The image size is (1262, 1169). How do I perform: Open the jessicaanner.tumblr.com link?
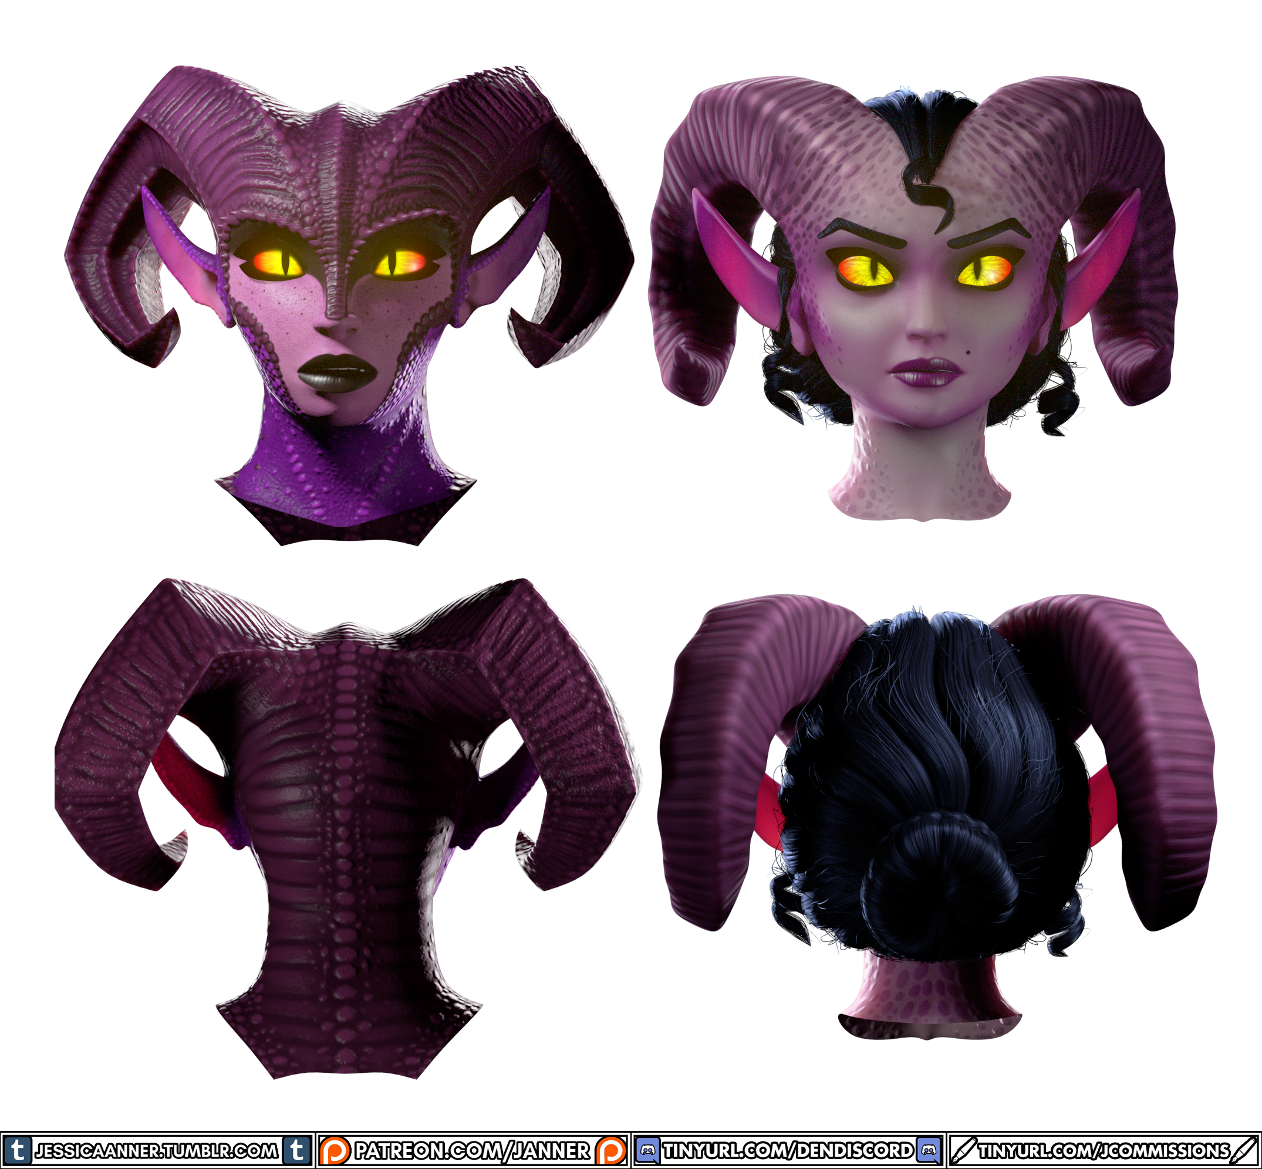point(156,1151)
